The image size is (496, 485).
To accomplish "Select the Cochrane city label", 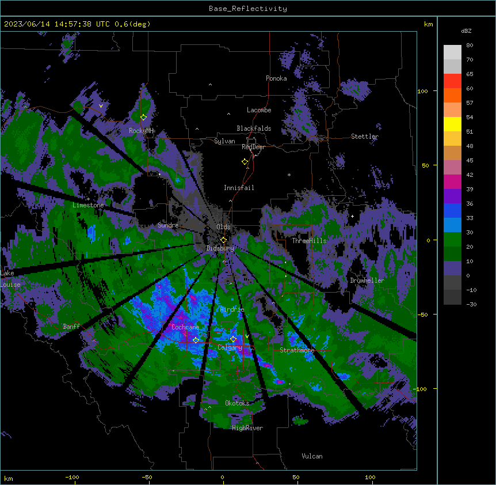I will pos(185,327).
